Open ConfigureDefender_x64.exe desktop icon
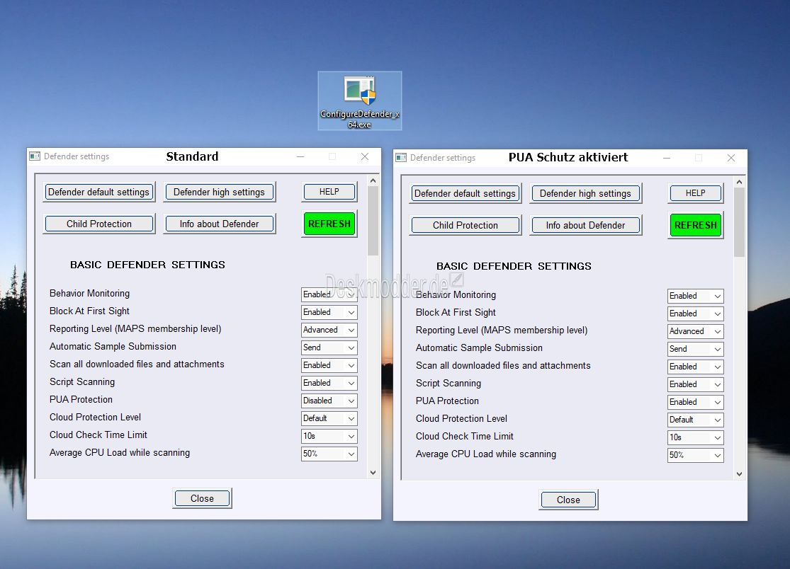This screenshot has height=569, width=790. pos(360,101)
